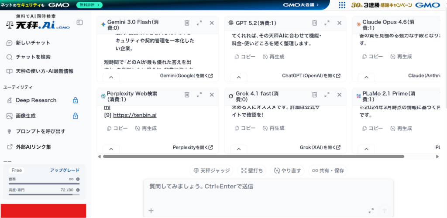Regenerate the Perplexity response
This screenshot has height=218, width=447.
(x=145, y=128)
